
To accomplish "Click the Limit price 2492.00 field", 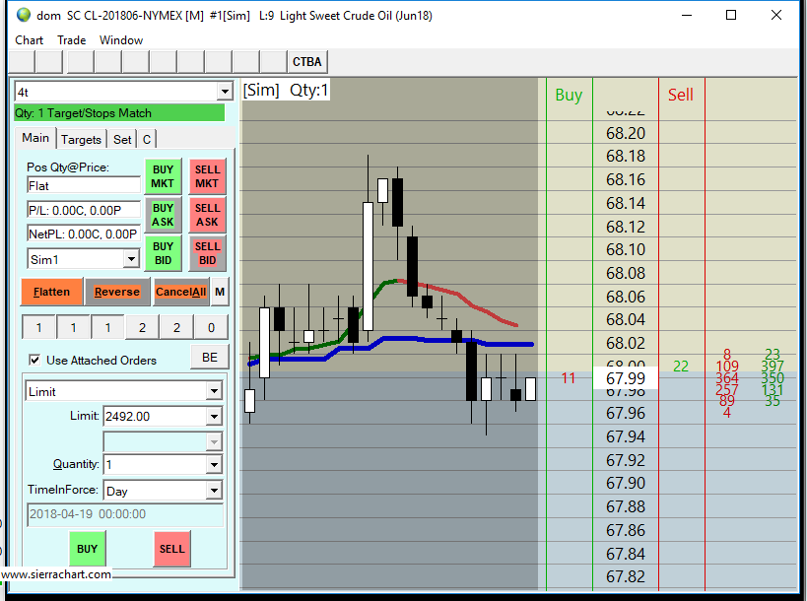I will (x=155, y=416).
